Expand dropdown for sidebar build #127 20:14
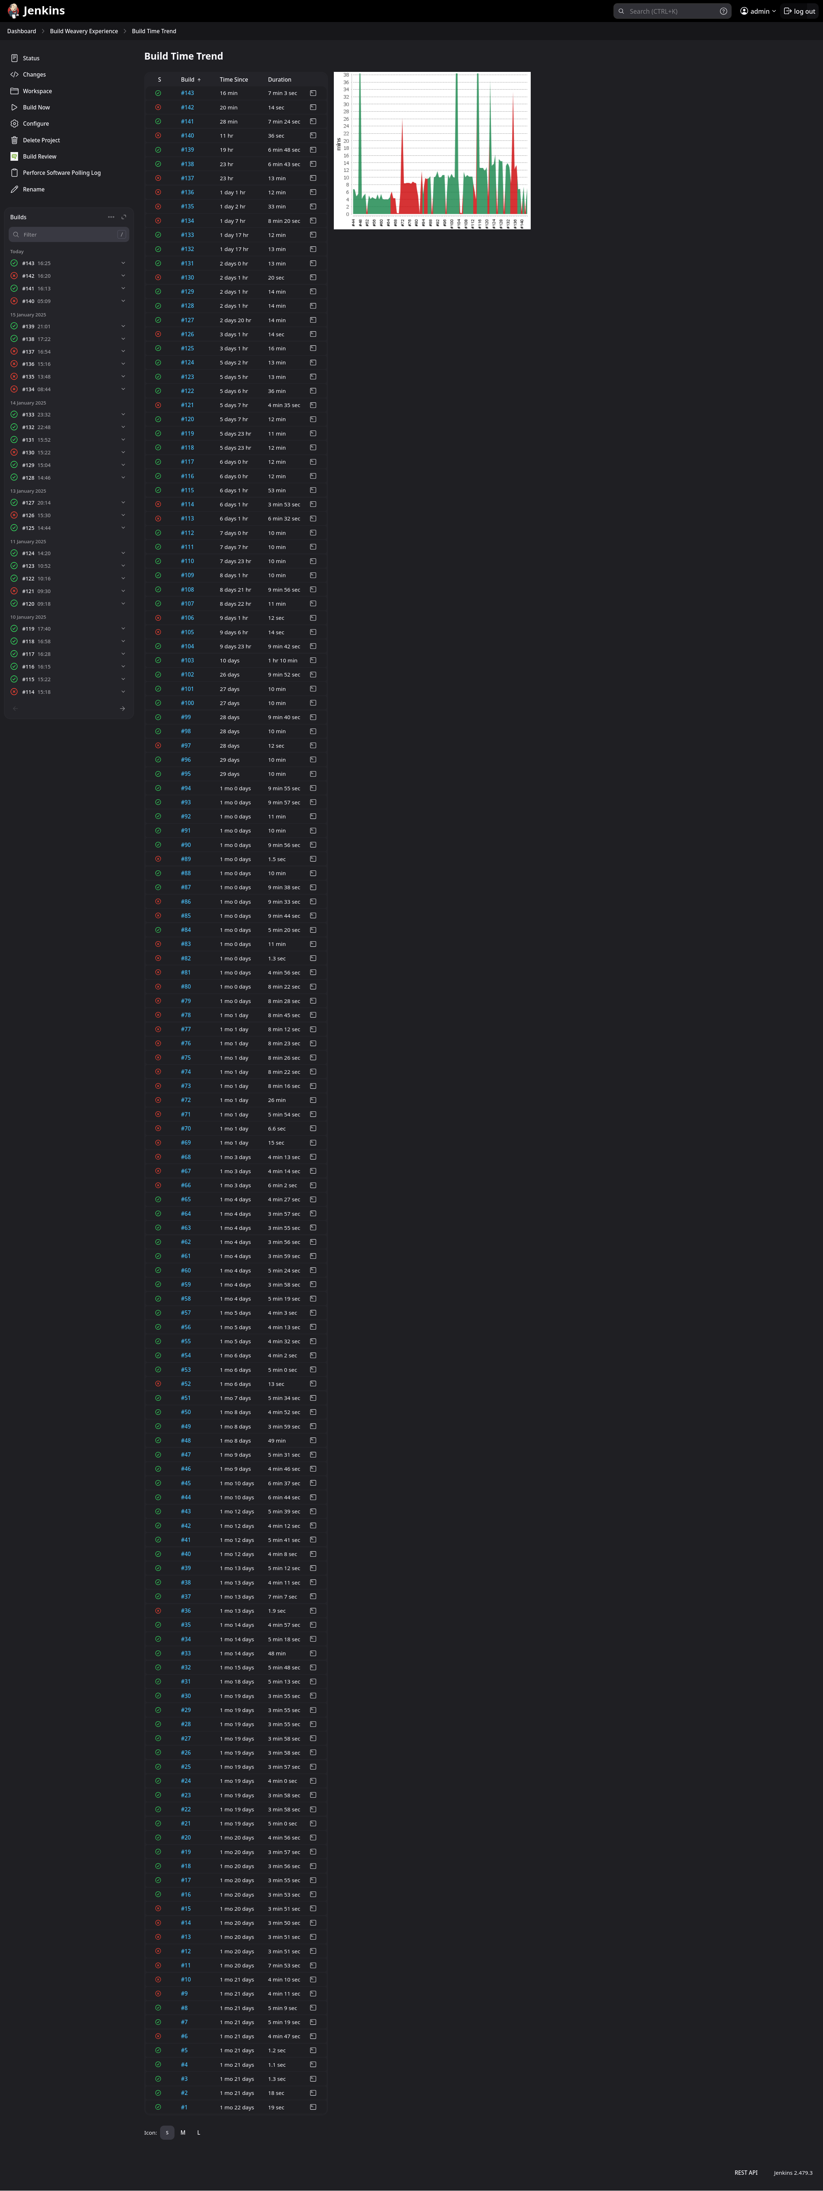The height and width of the screenshot is (2191, 823). point(124,503)
